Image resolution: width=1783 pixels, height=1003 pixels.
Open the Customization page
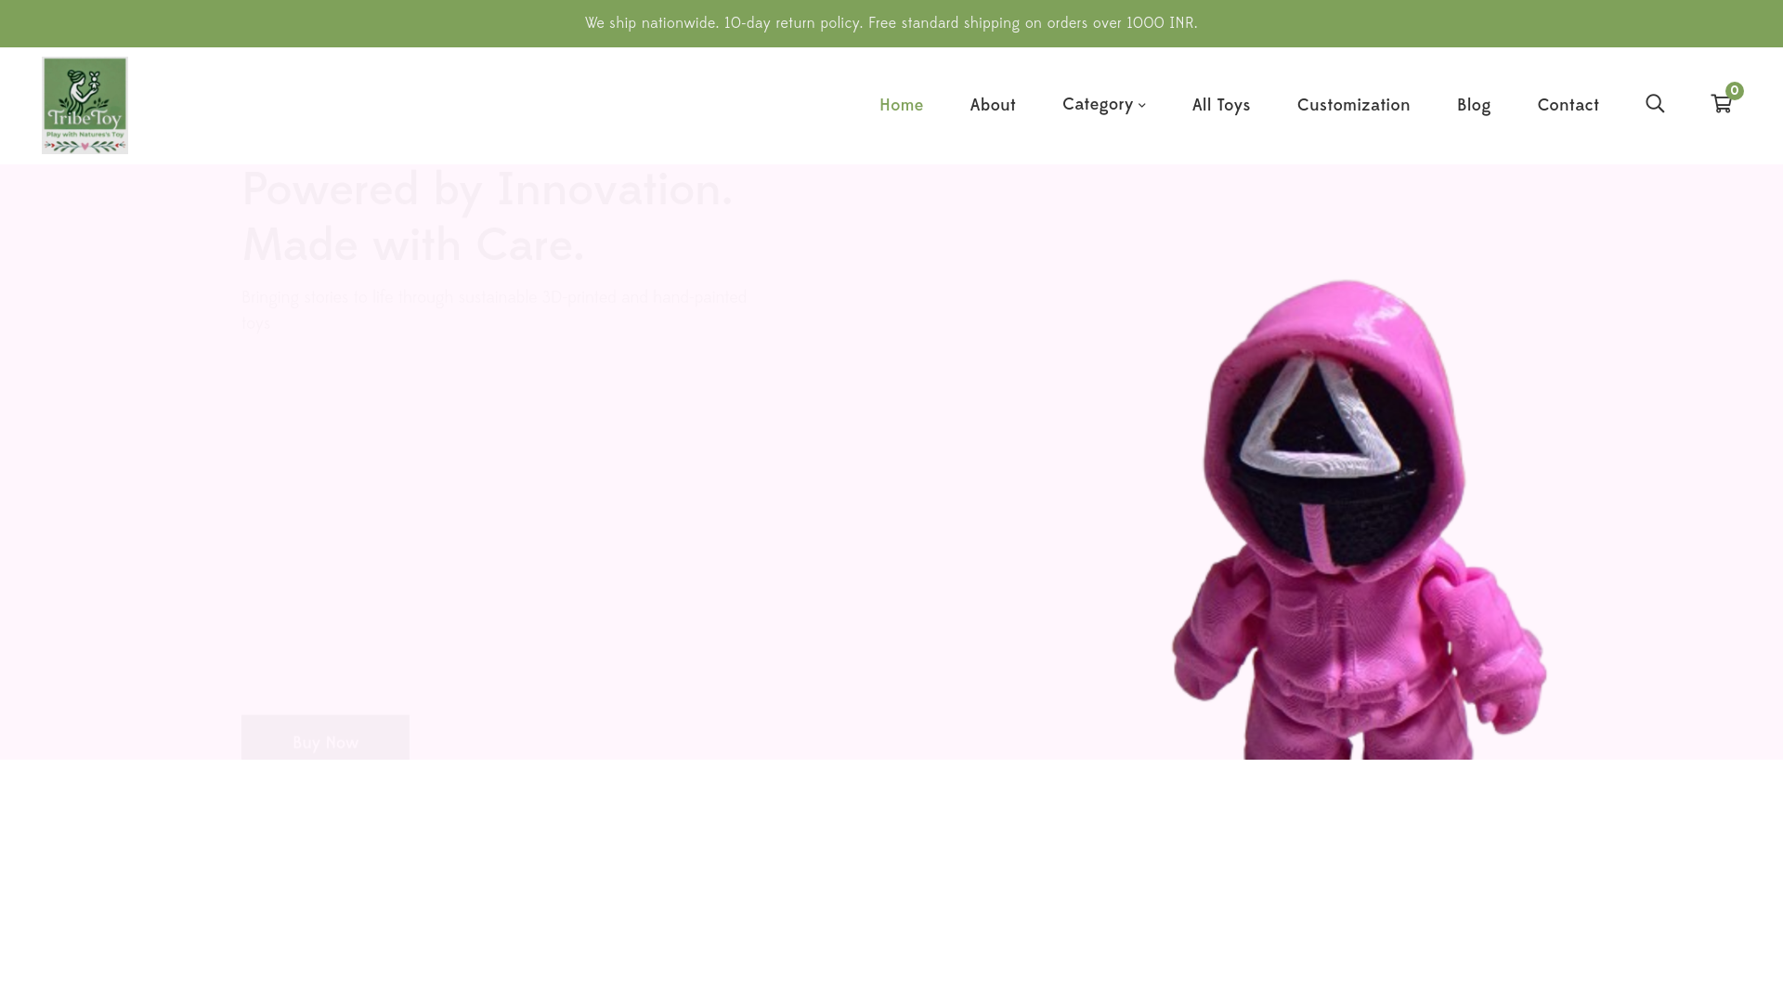pos(1353,105)
